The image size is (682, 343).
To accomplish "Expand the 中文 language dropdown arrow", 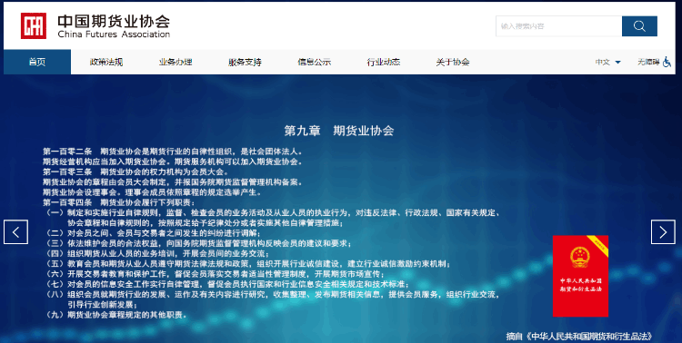I will (x=617, y=63).
